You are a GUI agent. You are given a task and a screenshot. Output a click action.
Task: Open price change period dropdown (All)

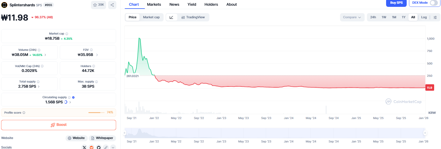click(x=42, y=17)
